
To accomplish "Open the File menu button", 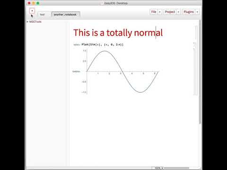I will [x=154, y=12].
